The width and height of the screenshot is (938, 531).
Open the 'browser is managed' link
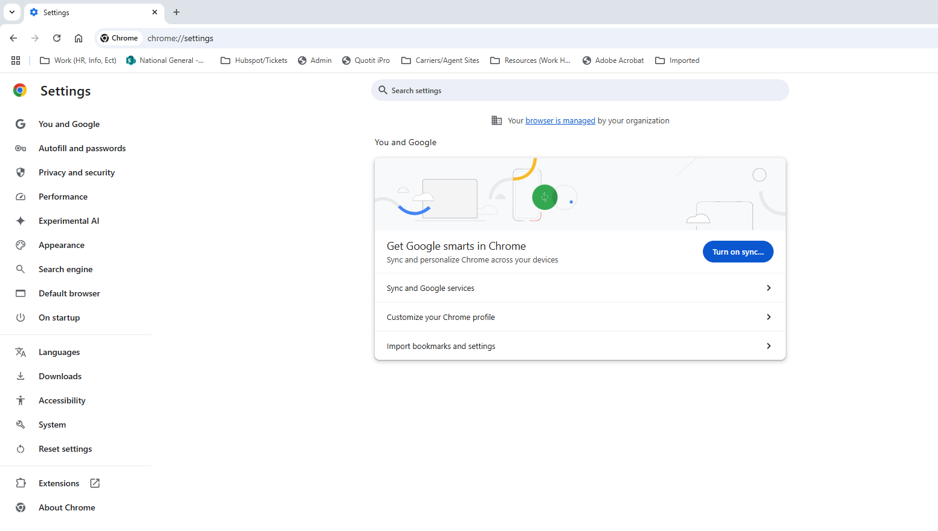click(x=560, y=121)
